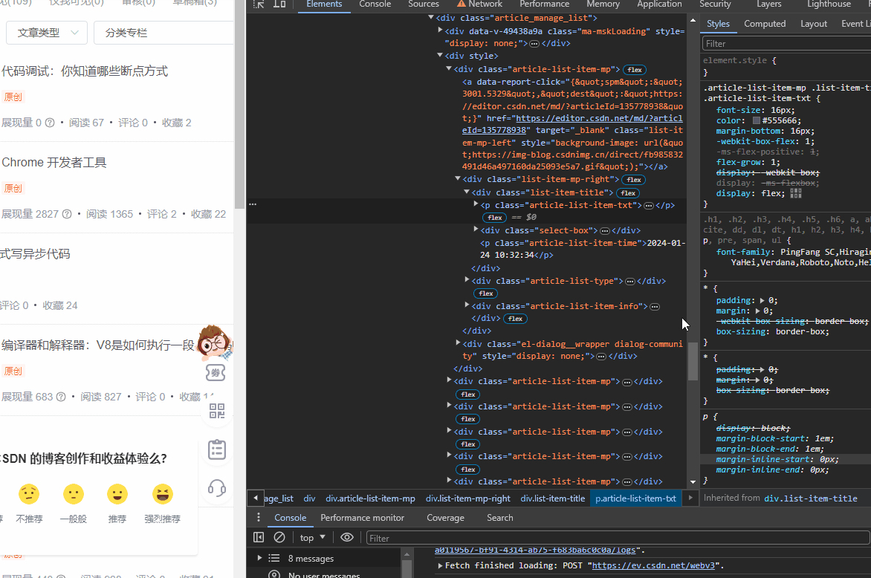Open the Performance monitor drawer tab
871x578 pixels.
click(x=362, y=518)
